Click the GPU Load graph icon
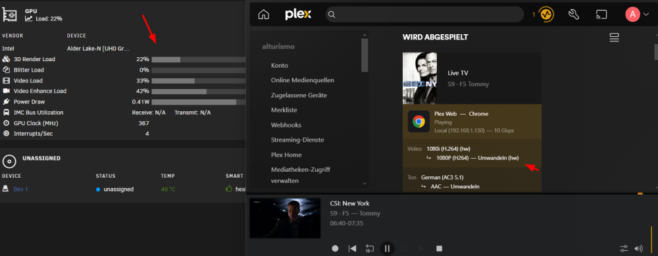 click(x=28, y=18)
